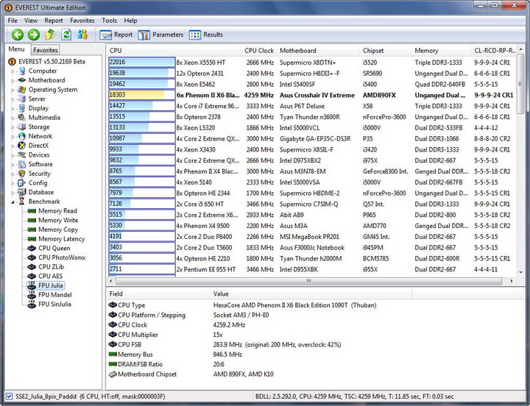Select the Motherboard icon in tree
530x406 pixels.
(22, 80)
